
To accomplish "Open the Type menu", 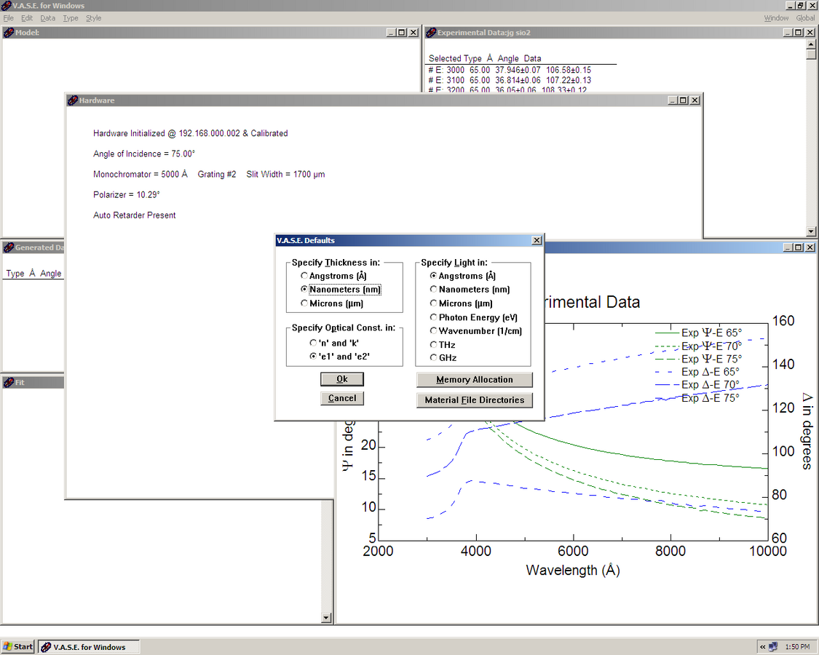I will (71, 17).
